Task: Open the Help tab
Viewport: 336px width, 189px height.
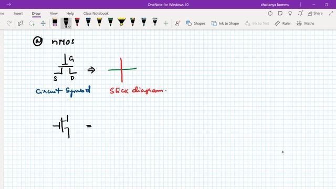Action: click(x=70, y=13)
